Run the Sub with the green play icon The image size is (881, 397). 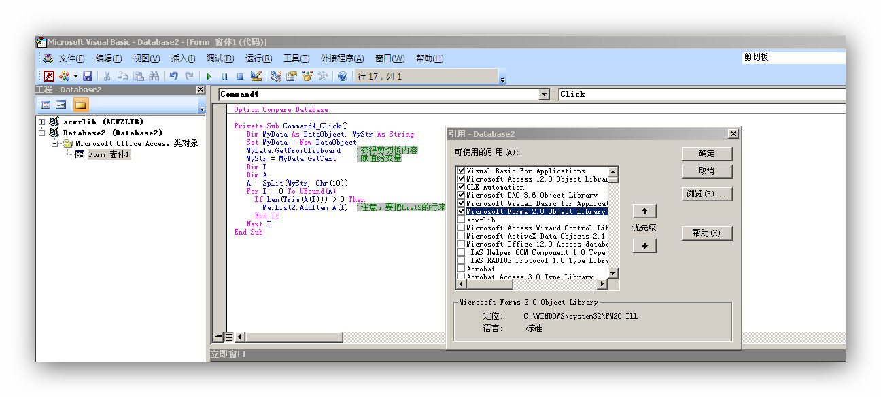[x=209, y=76]
